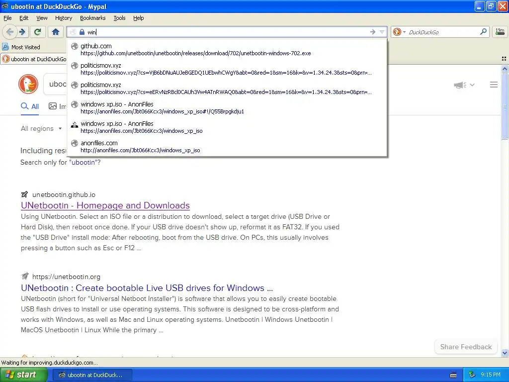Click the unetbootin.github.io site address

pyautogui.click(x=64, y=194)
